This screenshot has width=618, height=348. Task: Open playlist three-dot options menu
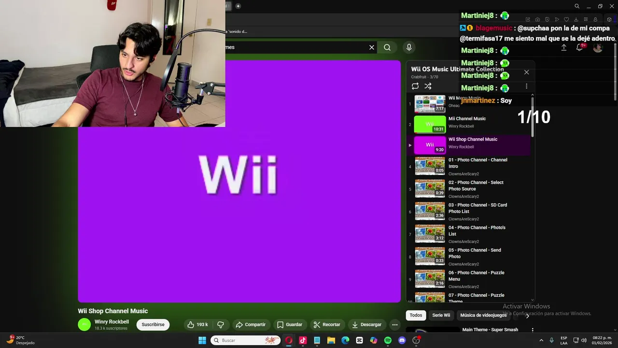[526, 86]
